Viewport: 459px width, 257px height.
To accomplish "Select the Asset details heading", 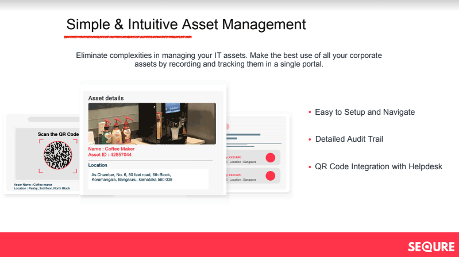I will coord(106,98).
